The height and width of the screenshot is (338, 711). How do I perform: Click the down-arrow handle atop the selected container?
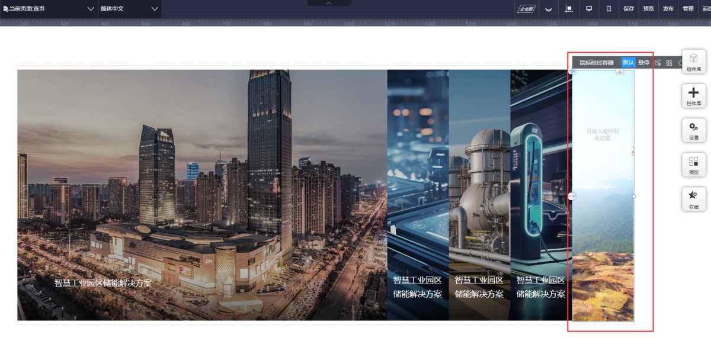619,71
